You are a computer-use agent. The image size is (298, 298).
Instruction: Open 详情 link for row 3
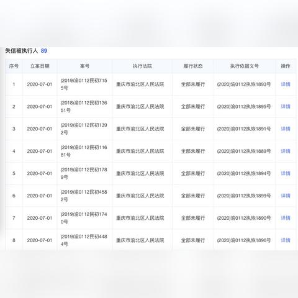286,129
